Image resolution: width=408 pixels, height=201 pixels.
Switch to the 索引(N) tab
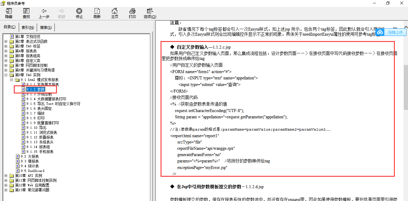click(28, 28)
